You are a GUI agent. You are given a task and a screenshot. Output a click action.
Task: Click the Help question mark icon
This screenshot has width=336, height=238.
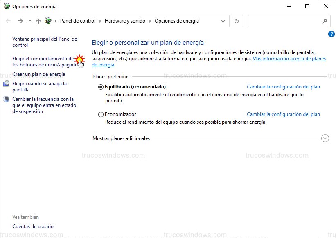[x=331, y=34]
